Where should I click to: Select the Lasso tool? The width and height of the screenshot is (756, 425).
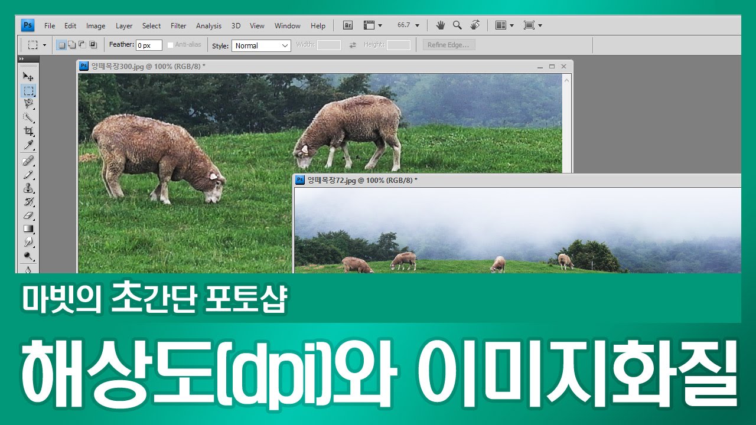point(28,104)
